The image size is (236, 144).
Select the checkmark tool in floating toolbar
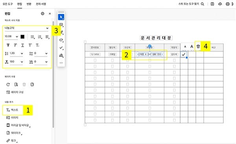coord(61,48)
